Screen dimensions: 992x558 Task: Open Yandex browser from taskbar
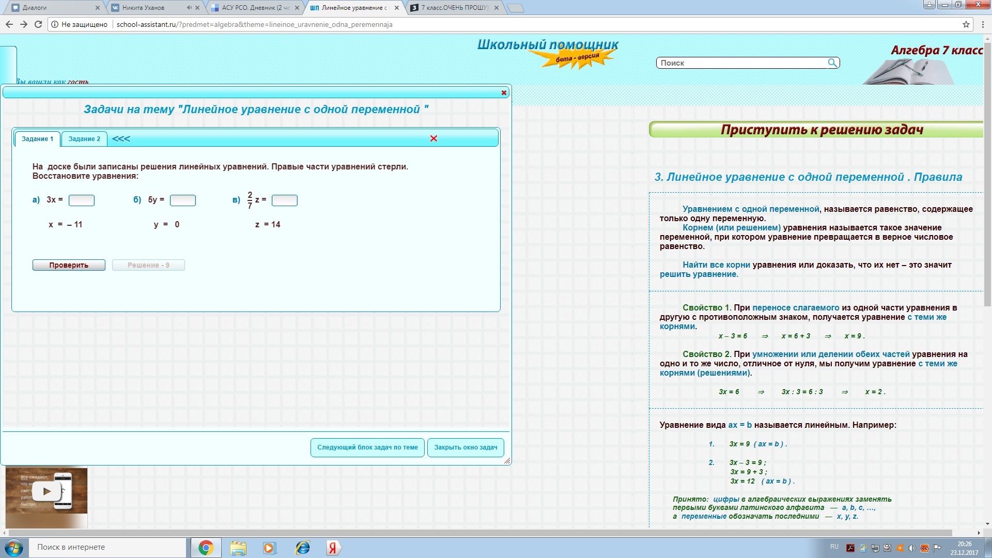(x=333, y=548)
